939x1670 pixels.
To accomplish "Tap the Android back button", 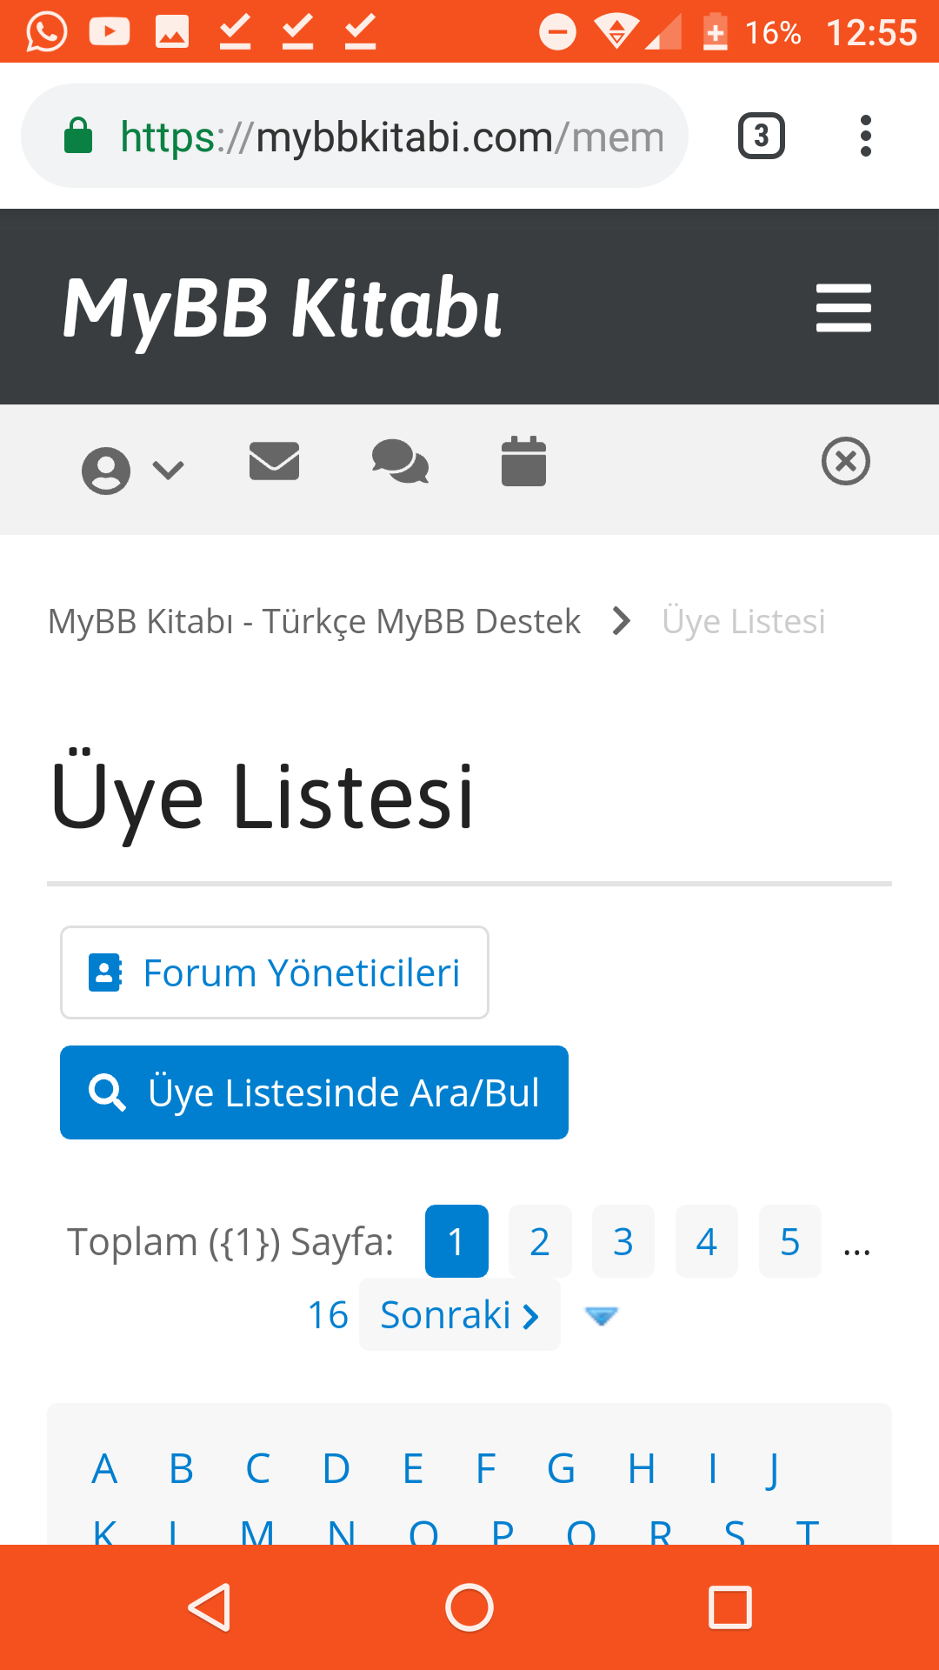I will pos(210,1607).
